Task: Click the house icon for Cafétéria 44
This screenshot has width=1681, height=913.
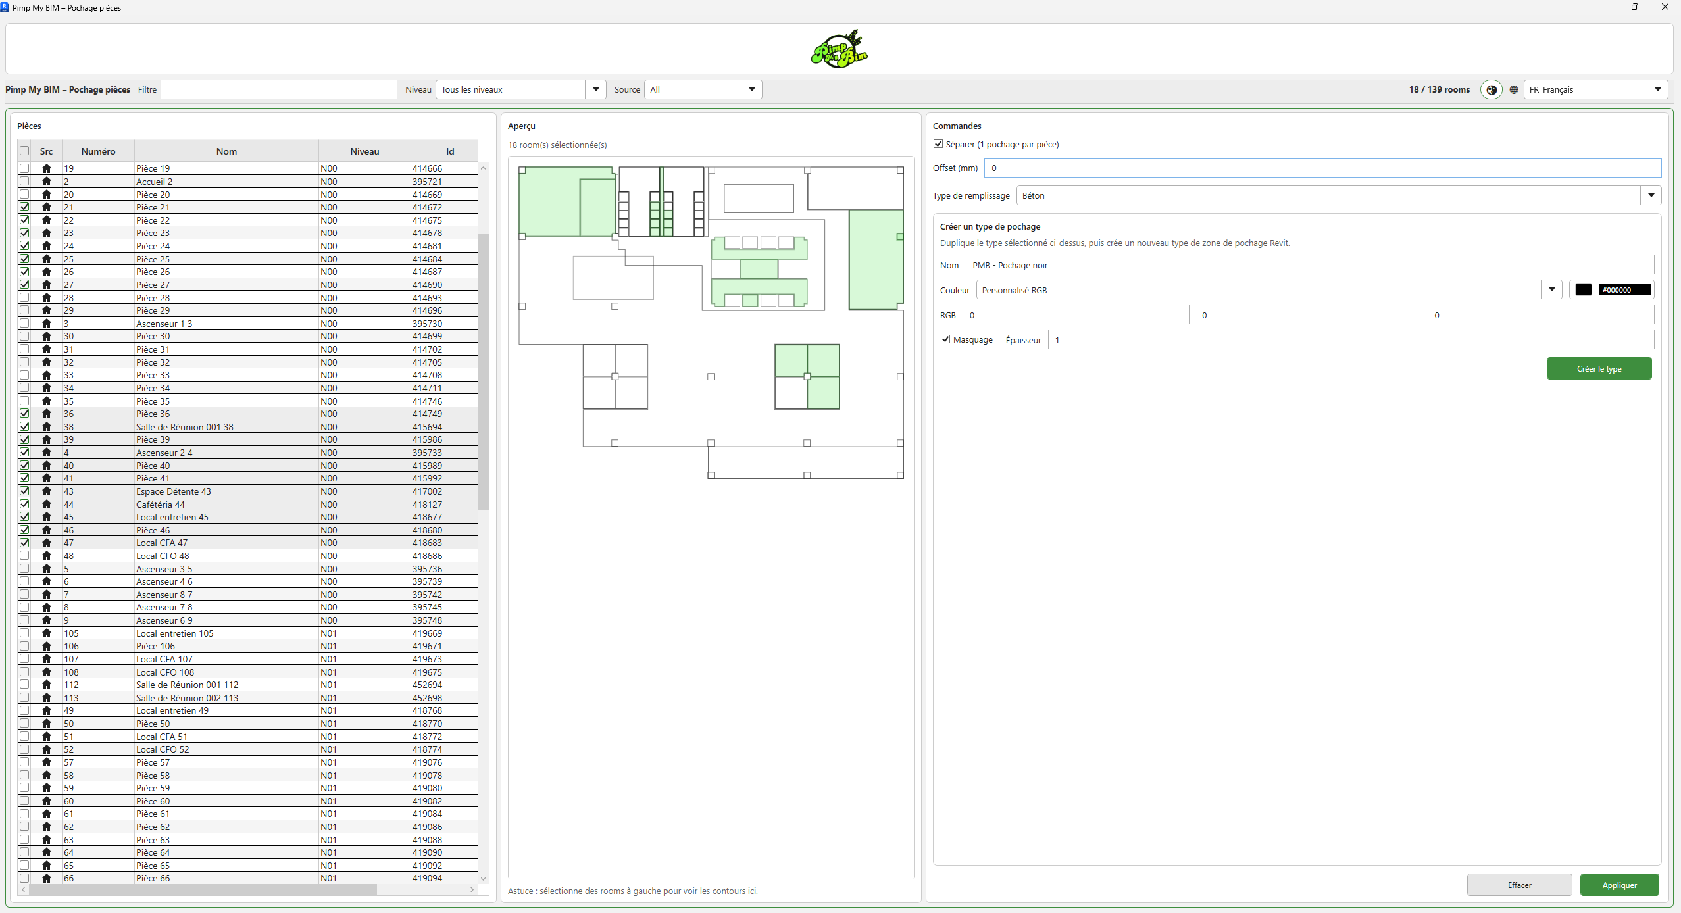Action: coord(47,505)
